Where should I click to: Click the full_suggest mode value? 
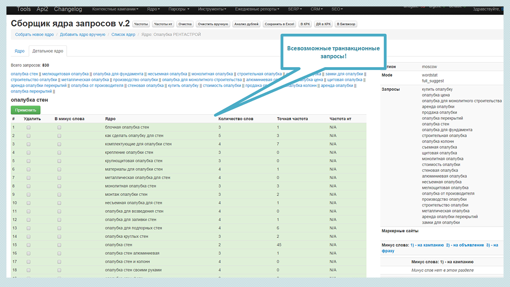tap(433, 81)
